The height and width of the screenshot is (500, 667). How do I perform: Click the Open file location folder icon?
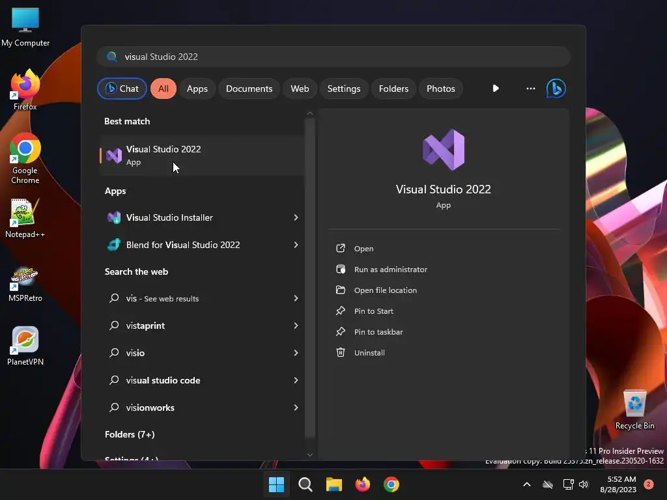(x=340, y=290)
